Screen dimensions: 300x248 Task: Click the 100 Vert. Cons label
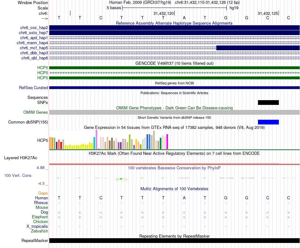18,175
